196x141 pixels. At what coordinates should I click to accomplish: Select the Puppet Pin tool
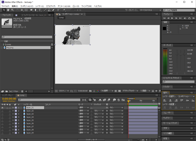tap(64, 10)
